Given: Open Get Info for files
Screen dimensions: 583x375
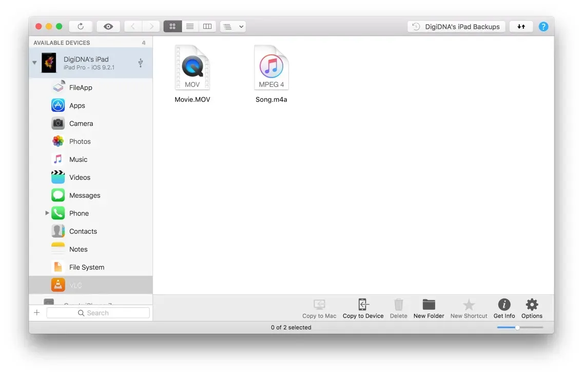Looking at the screenshot, I should coord(503,305).
